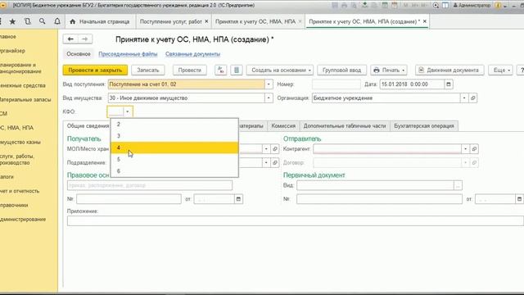Viewport: 524px width, 295px height.
Task: Open the Основное section of the document
Action: coord(79,54)
